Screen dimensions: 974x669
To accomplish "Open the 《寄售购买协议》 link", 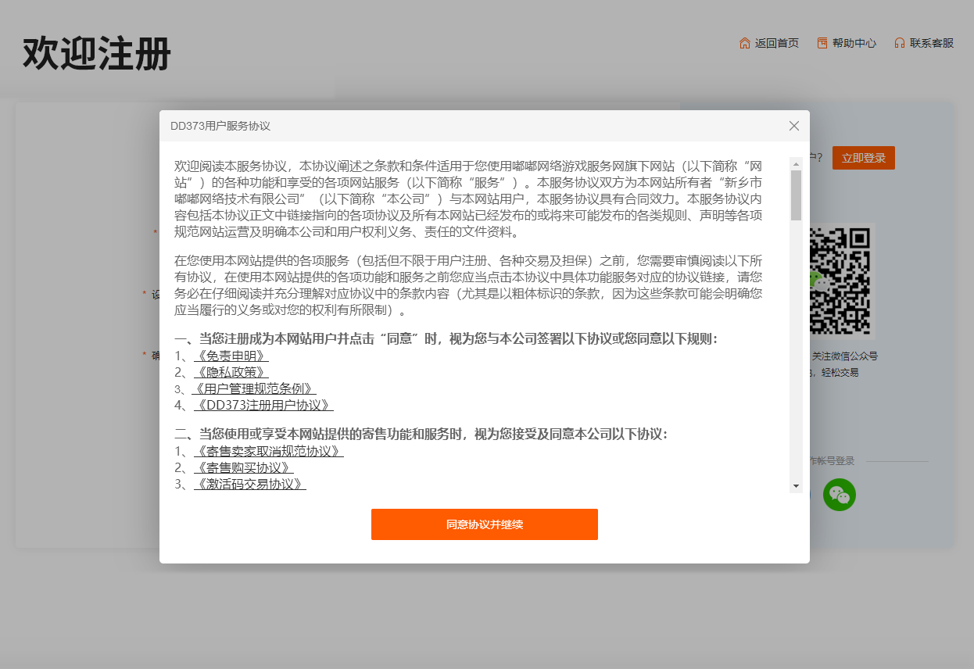I will [x=244, y=467].
